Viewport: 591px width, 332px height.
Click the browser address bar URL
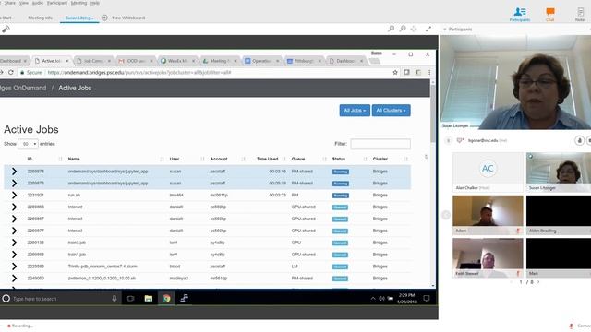[x=139, y=72]
